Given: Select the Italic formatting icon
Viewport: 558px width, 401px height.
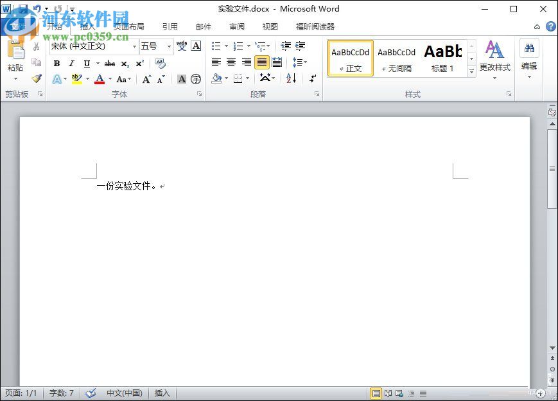Looking at the screenshot, I should pos(71,63).
